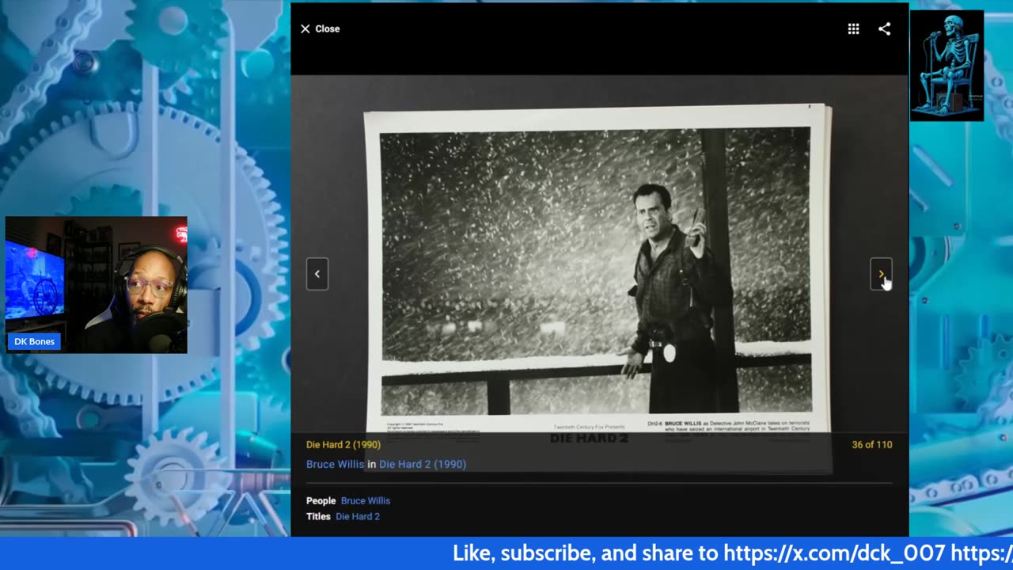Screen dimensions: 1013x570
Task: Go to the previous photo arrow
Action: (x=317, y=274)
